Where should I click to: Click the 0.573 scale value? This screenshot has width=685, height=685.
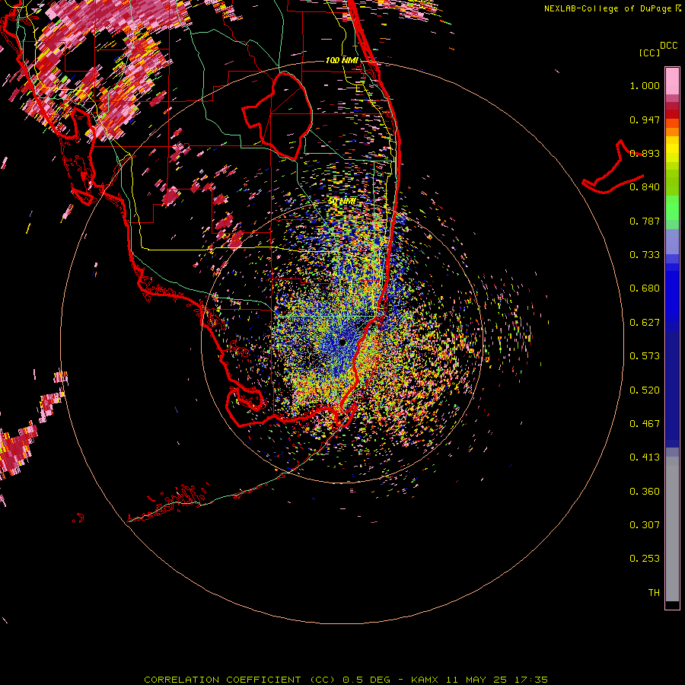645,356
